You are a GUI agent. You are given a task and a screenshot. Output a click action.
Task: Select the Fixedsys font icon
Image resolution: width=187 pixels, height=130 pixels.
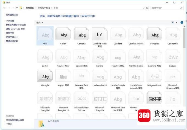[118, 56]
